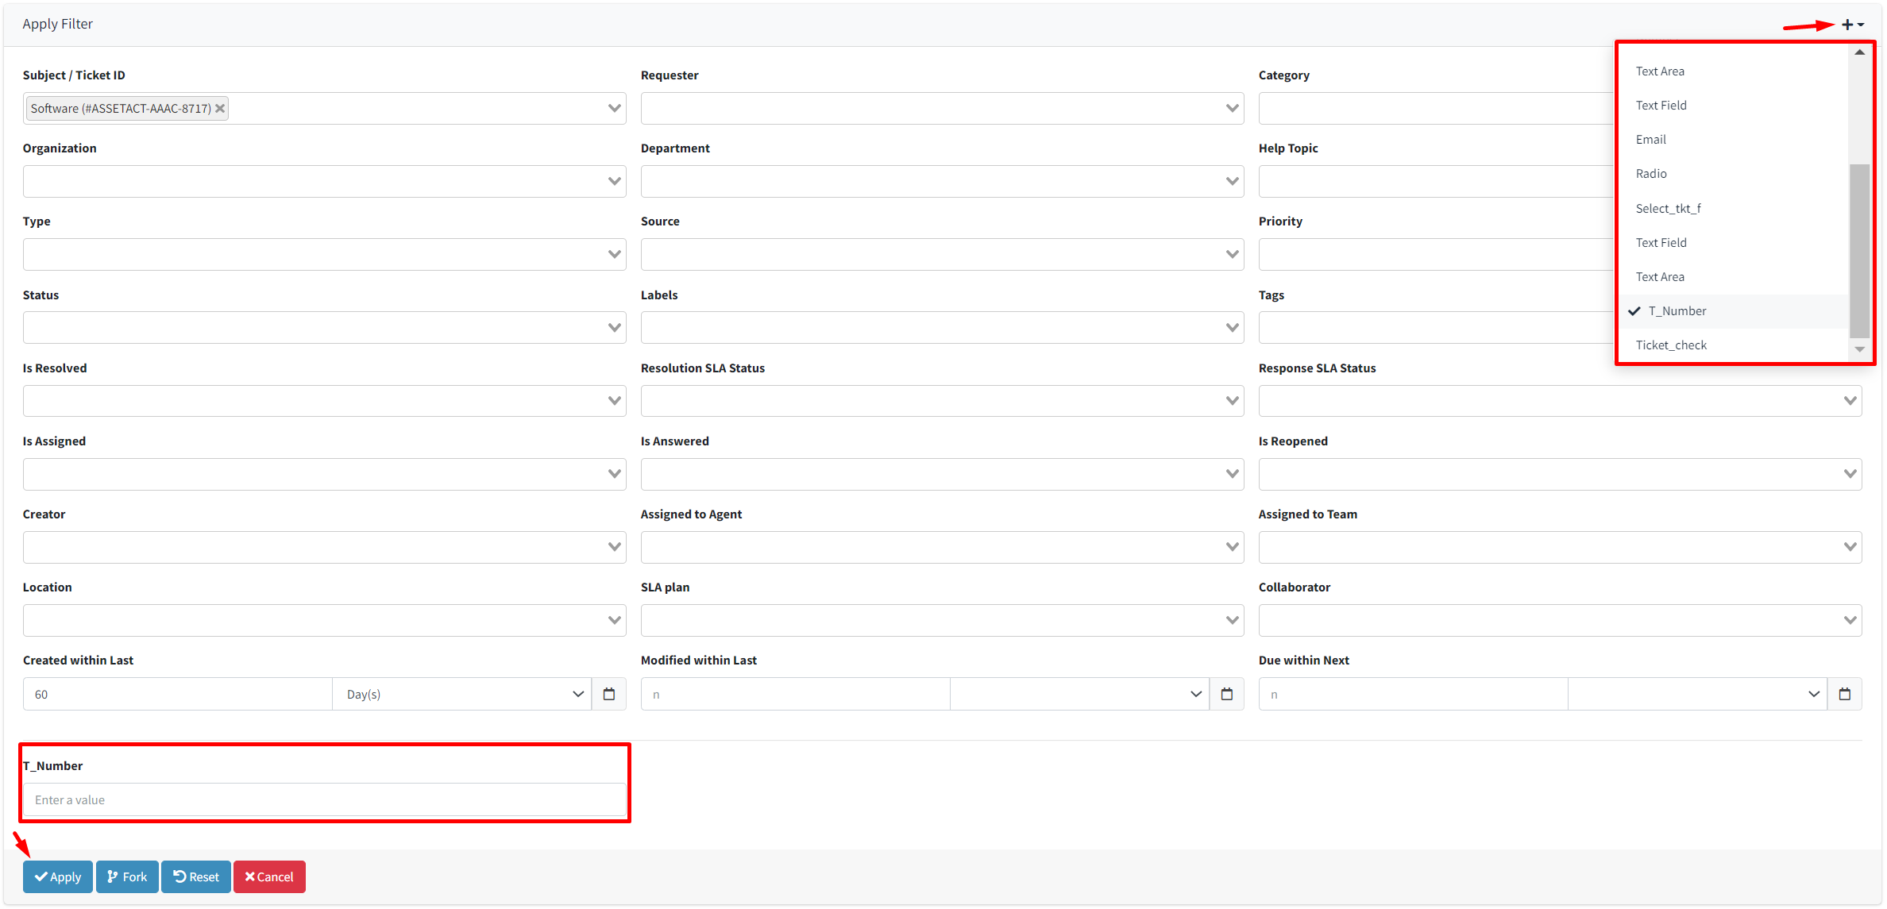Viewport: 1887px width, 909px height.
Task: Choose Select_tkt_f from the field menu
Action: [1669, 208]
